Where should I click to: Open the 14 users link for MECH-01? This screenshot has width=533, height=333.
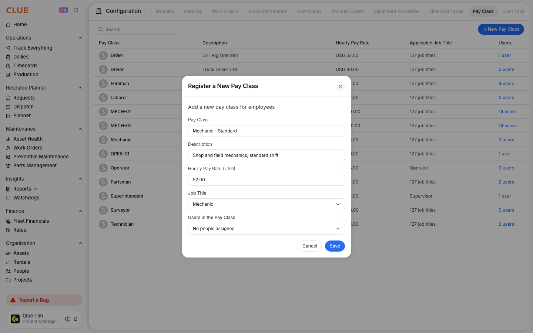point(507,112)
